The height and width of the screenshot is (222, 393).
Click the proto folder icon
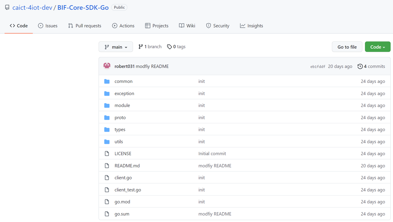point(107,118)
